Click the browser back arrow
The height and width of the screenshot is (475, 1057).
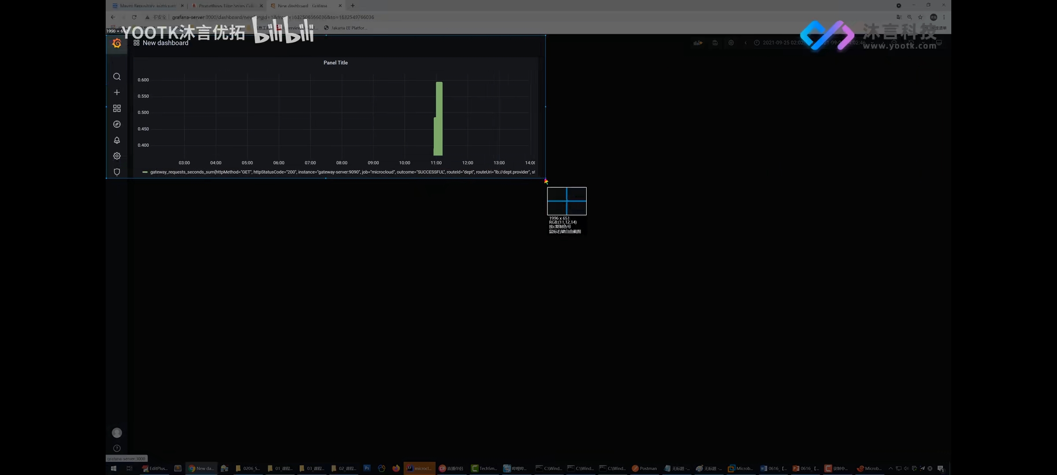pyautogui.click(x=113, y=17)
